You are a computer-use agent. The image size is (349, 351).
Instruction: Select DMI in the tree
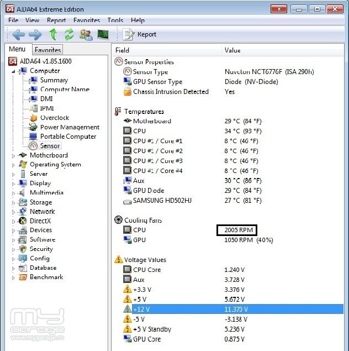46,99
